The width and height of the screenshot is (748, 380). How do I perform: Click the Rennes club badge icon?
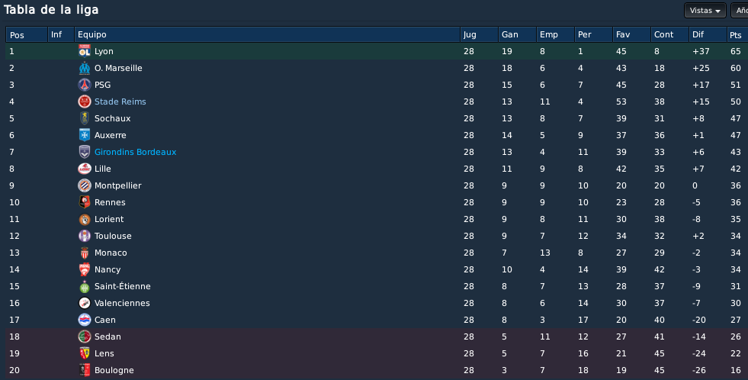[85, 202]
